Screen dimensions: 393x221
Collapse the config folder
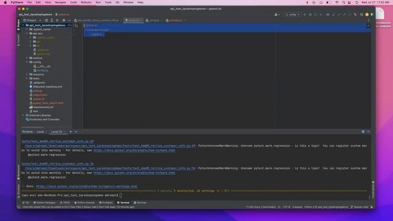[x=27, y=62]
